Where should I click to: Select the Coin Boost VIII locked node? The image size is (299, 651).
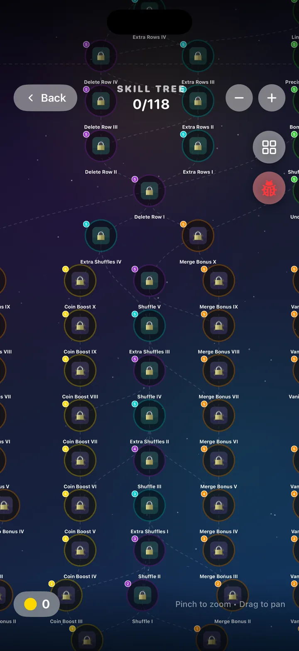click(x=80, y=370)
